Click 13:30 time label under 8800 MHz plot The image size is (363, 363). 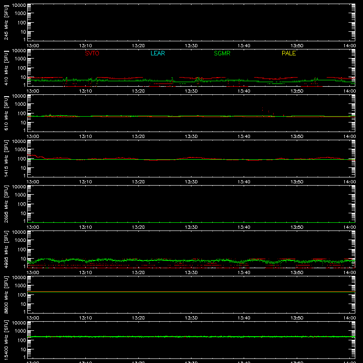[191, 318]
